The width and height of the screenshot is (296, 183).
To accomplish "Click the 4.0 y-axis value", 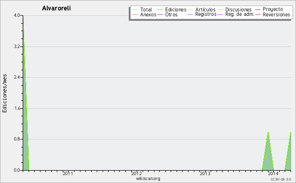I will pos(17,15).
